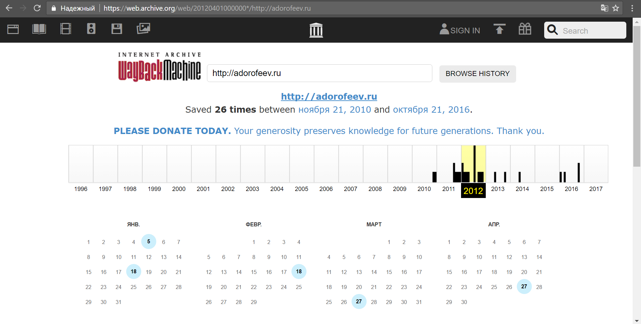The height and width of the screenshot is (324, 641).
Task: Click the SIGN IN link
Action: tap(465, 31)
